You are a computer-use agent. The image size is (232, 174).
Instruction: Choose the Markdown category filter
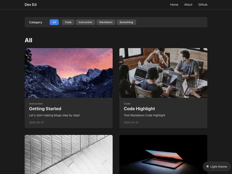[106, 22]
